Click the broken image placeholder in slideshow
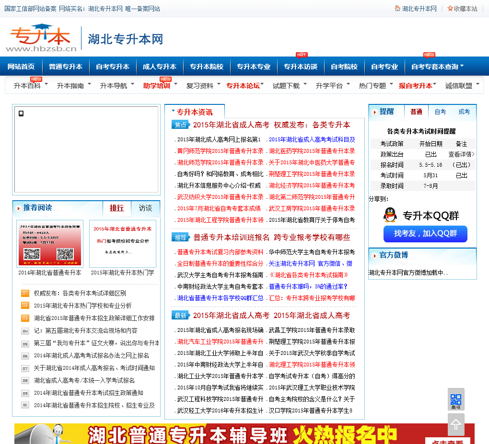Screen dimensions: 489x444 click(21, 114)
